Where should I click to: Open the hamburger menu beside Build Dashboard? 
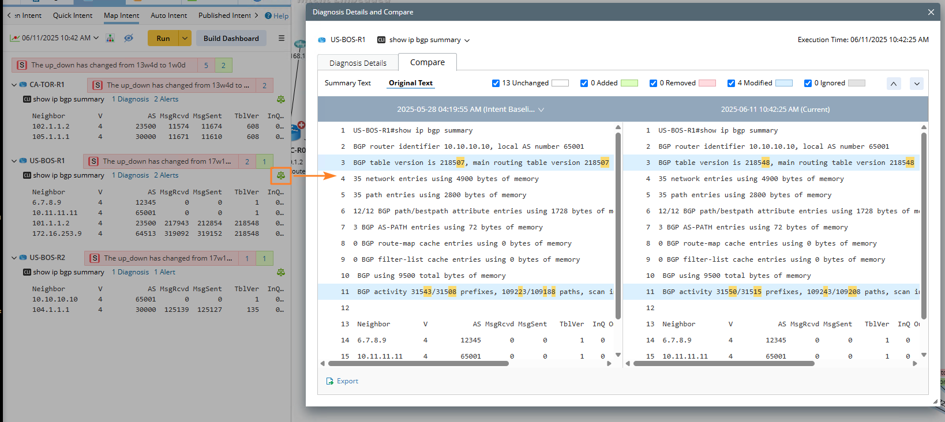coord(282,38)
